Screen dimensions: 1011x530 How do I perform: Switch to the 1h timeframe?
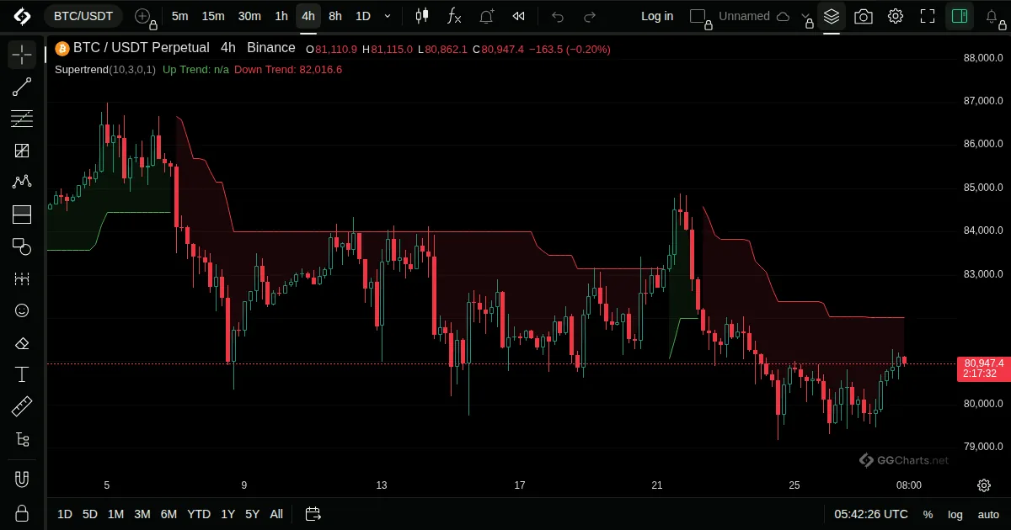(281, 16)
